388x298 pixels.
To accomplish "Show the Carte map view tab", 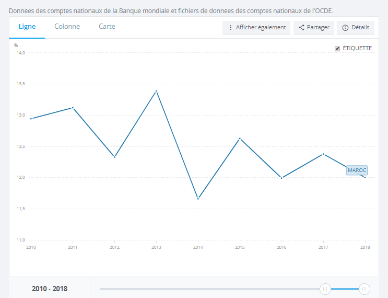I will [x=107, y=27].
